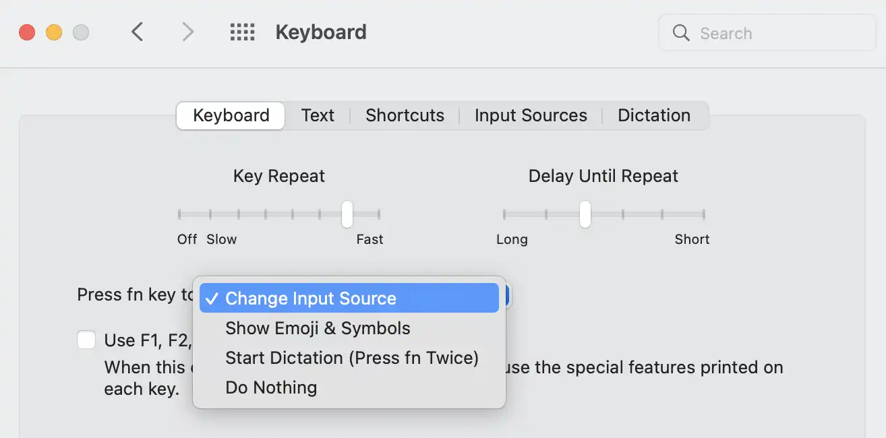The height and width of the screenshot is (438, 886).
Task: Click the Delay Until Repeat slider handle
Action: click(x=583, y=214)
